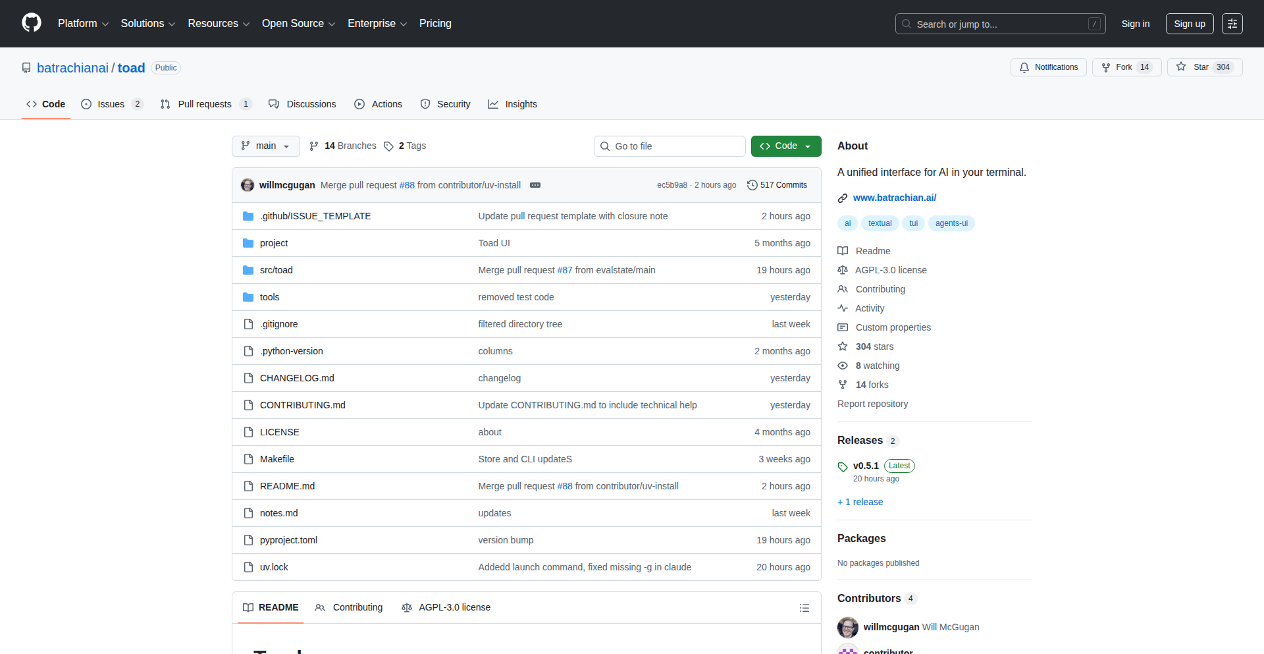This screenshot has width=1264, height=654.
Task: Switch to the Issues tab
Action: point(111,104)
